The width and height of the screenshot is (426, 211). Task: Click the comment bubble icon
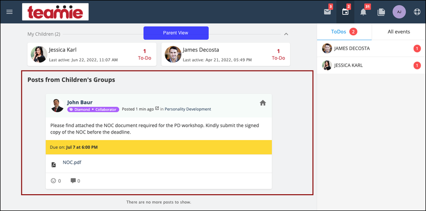pyautogui.click(x=73, y=181)
